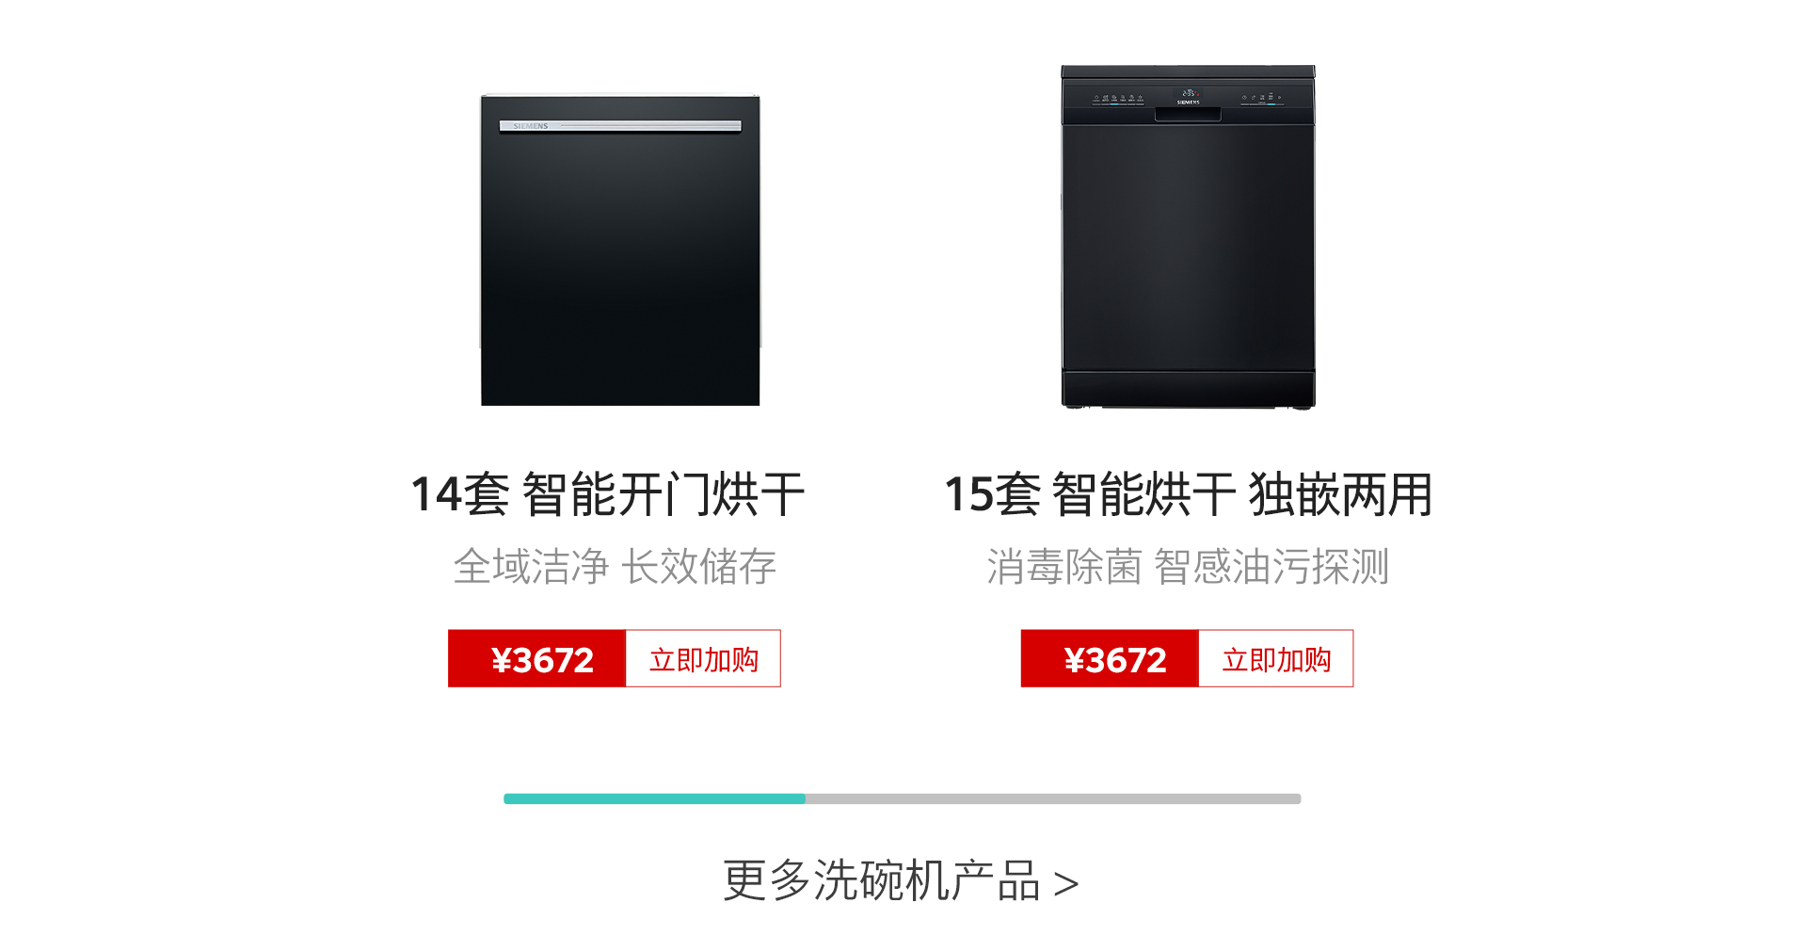Click 立即加购 for the 15套 dishwasher
1807x935 pixels.
coord(1276,658)
